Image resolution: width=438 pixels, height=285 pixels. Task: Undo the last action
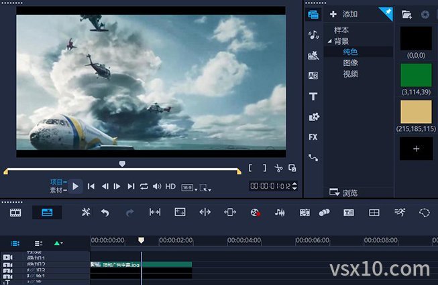click(x=105, y=213)
